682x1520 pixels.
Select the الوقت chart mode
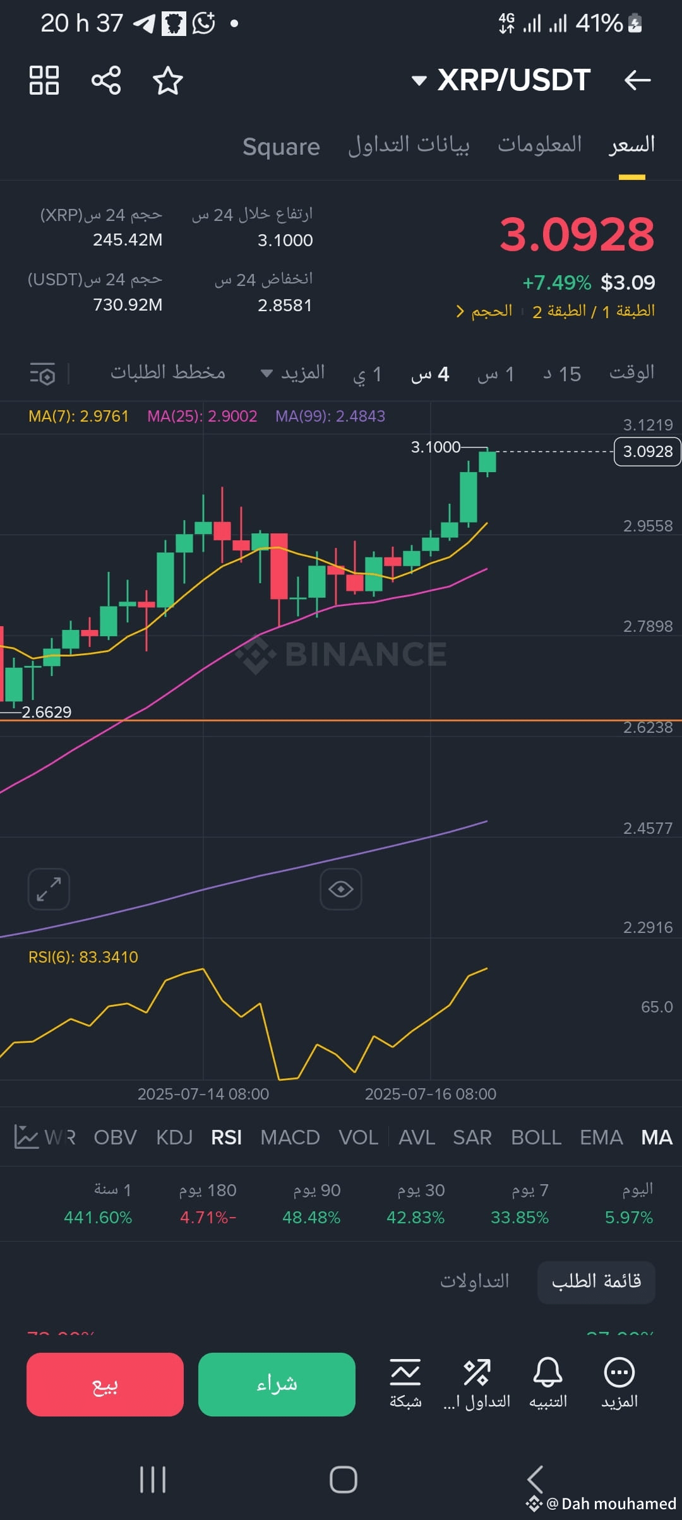(x=631, y=372)
